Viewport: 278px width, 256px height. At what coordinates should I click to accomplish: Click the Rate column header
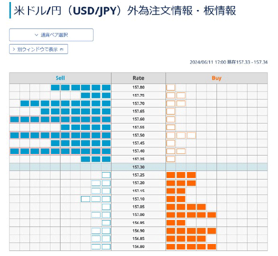click(x=138, y=78)
